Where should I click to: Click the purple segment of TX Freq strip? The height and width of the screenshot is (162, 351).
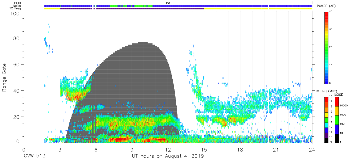coord(132,9)
